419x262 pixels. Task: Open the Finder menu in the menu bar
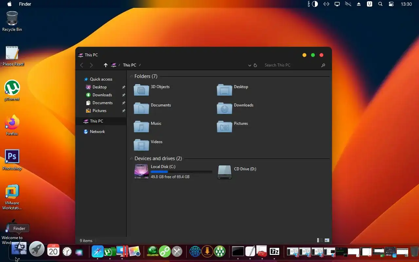click(x=25, y=4)
